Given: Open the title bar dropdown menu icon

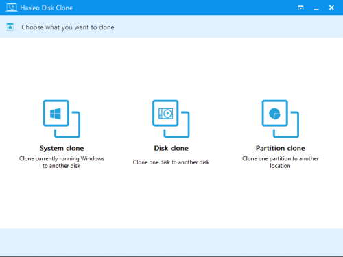Looking at the screenshot, I should [x=300, y=8].
